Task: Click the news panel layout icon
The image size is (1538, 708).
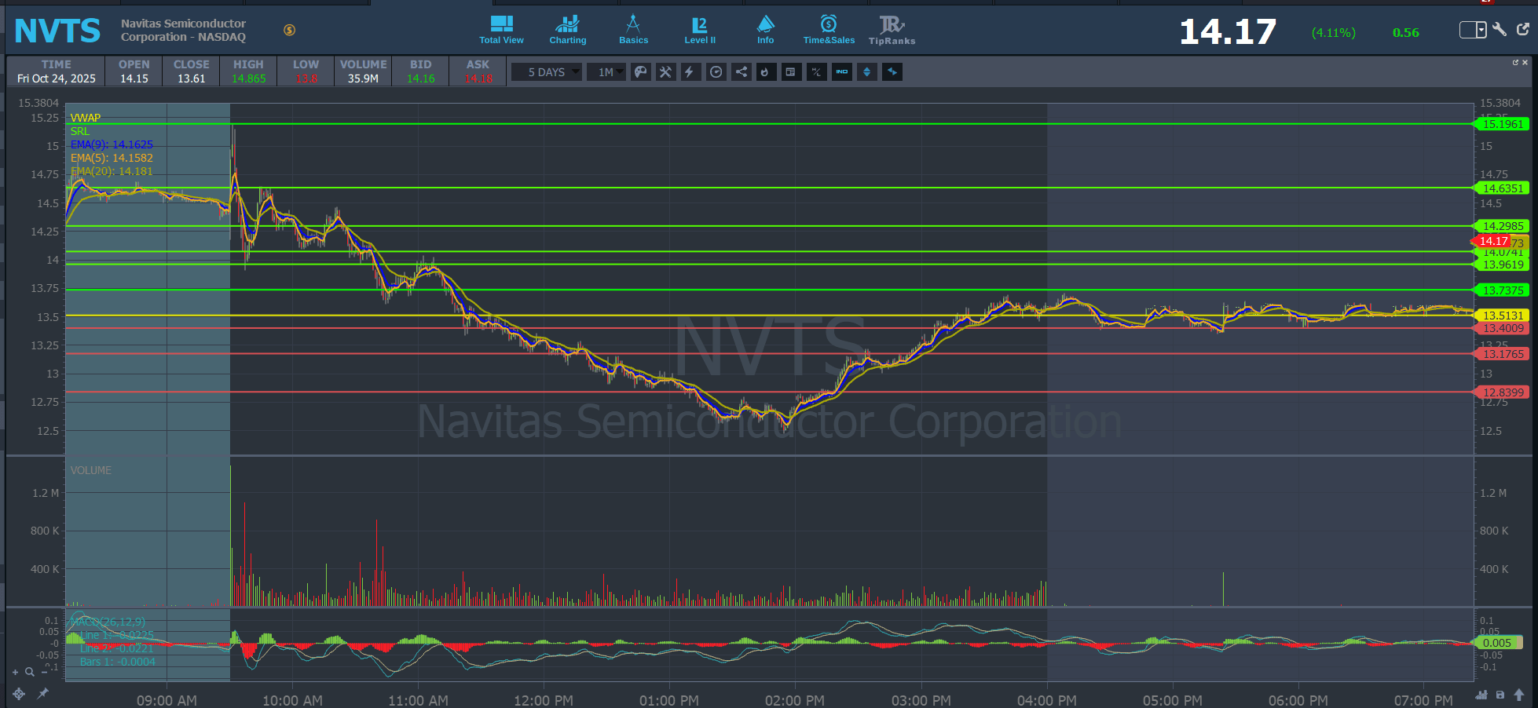Action: tap(791, 72)
